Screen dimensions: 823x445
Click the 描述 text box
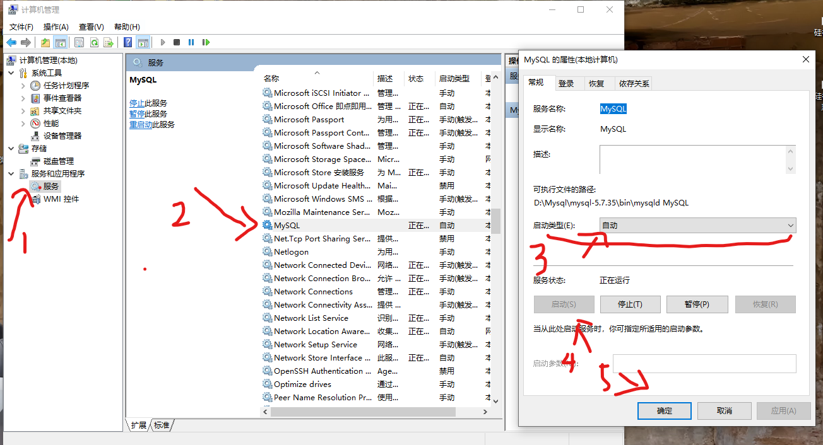(697, 159)
